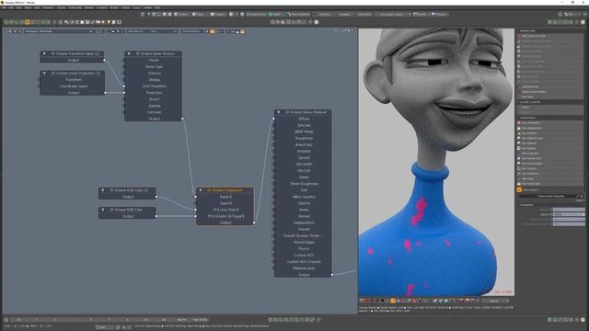Open the Edit menu

point(11,7)
